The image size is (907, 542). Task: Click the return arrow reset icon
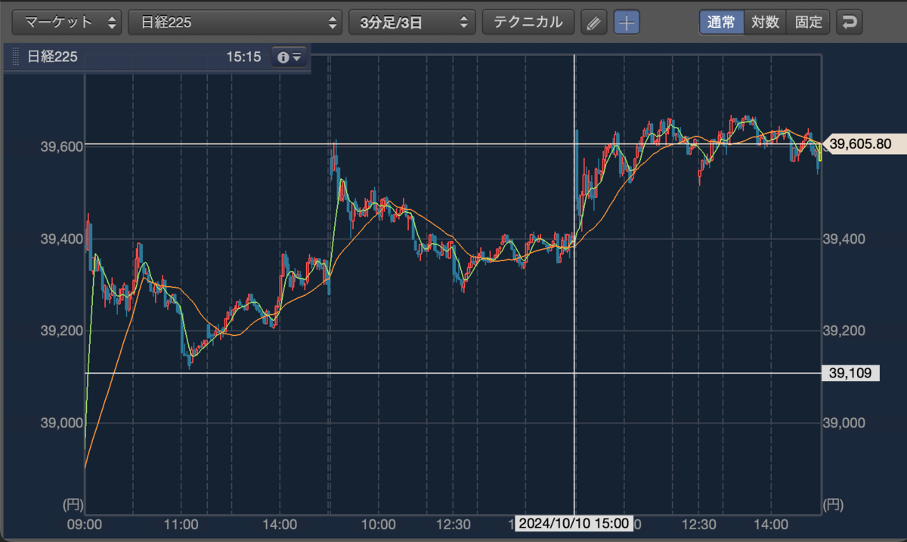pos(850,22)
